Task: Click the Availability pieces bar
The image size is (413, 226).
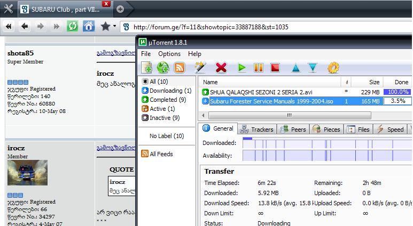Action: click(x=328, y=155)
